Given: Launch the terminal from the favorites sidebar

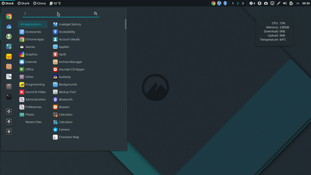Looking at the screenshot, I should pyautogui.click(x=9, y=97).
